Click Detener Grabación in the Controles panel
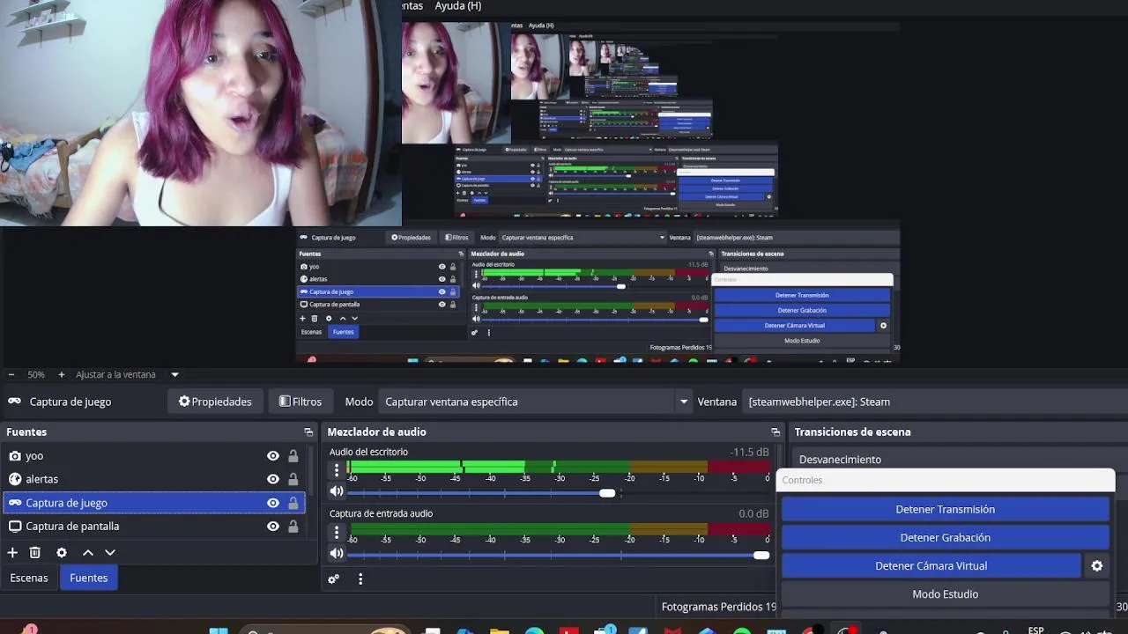The height and width of the screenshot is (634, 1128). click(x=945, y=538)
